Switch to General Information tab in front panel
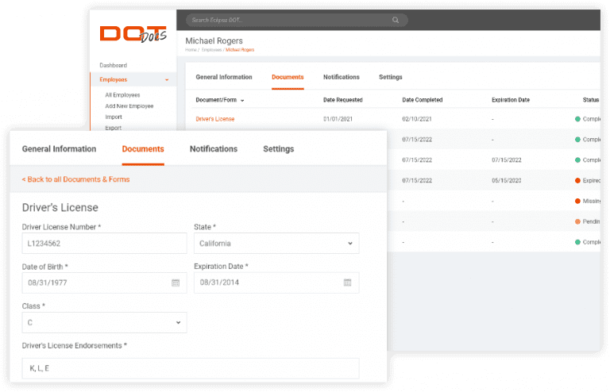 (x=59, y=149)
